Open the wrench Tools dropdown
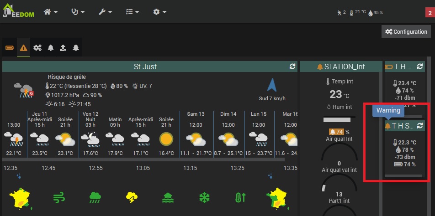 (x=106, y=11)
